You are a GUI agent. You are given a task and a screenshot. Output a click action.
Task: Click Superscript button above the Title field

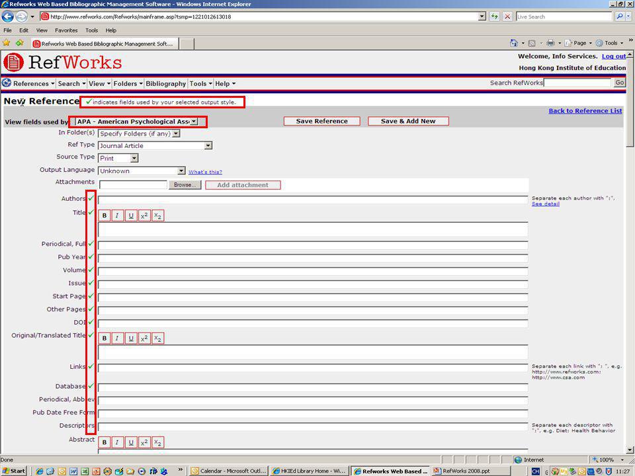(144, 216)
